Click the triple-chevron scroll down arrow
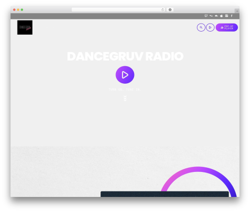250x212 pixels. 125,98
